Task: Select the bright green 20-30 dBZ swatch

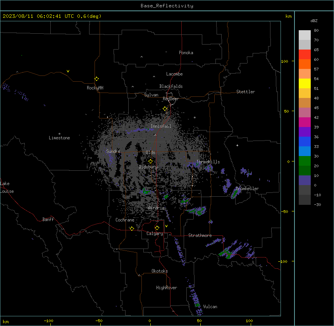Action: [x=305, y=161]
